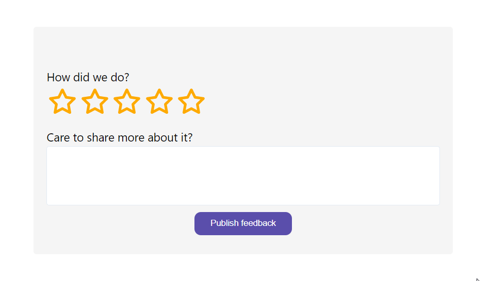Set the rating to three stars

127,101
